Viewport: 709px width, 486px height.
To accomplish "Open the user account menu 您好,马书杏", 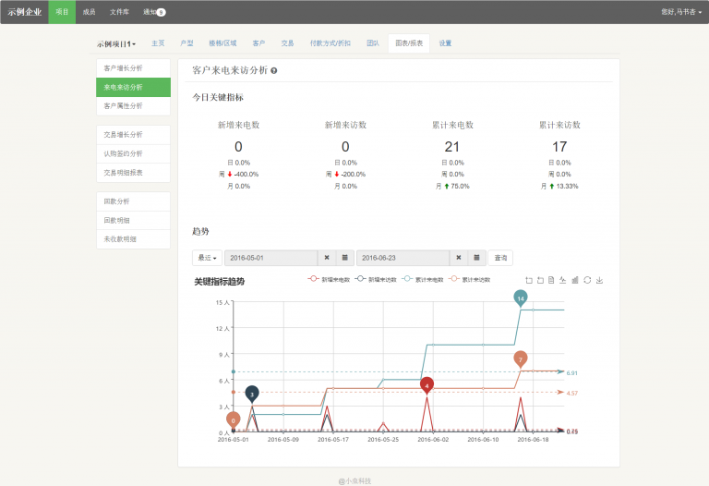I will click(681, 12).
